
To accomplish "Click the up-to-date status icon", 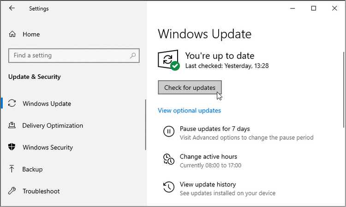I will coord(168,60).
